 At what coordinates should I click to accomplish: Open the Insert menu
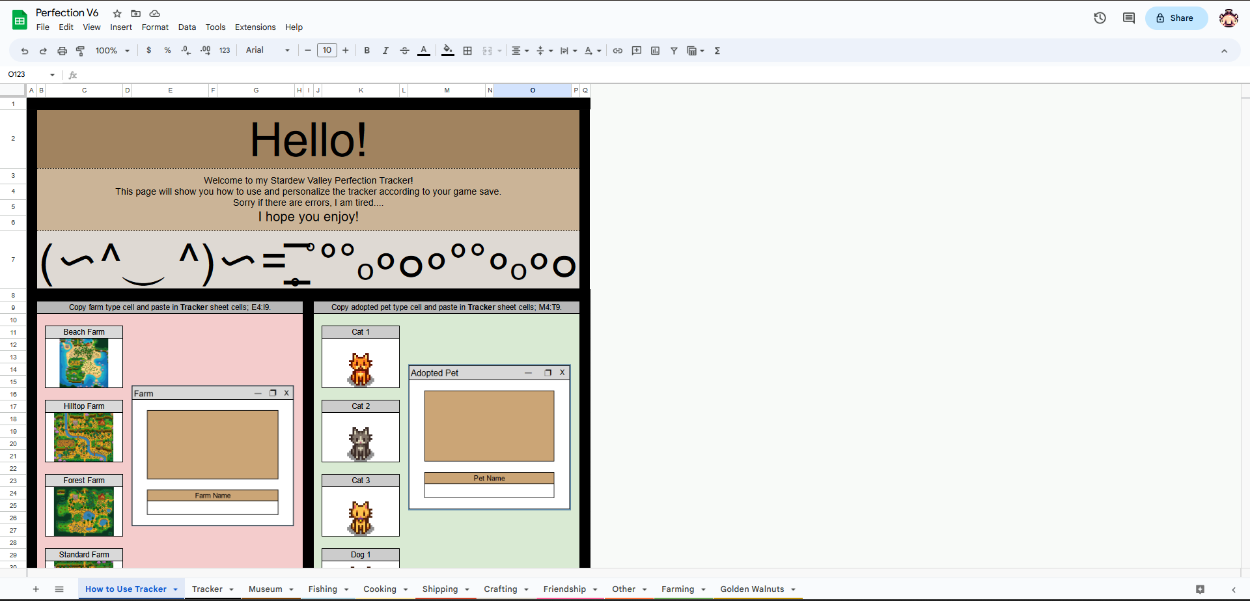click(121, 27)
